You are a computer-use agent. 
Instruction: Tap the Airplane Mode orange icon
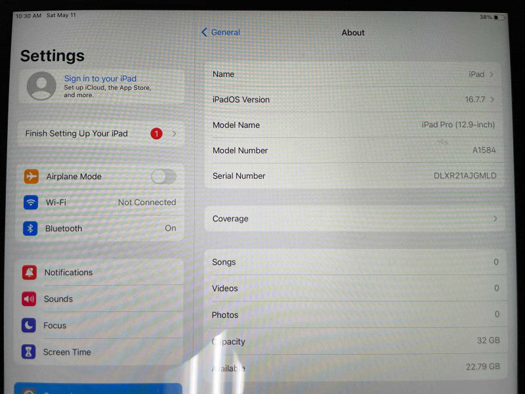click(31, 176)
